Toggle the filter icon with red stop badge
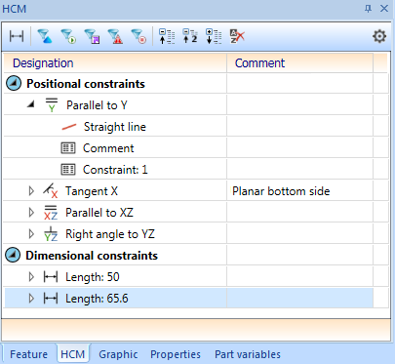The width and height of the screenshot is (395, 364). (138, 36)
